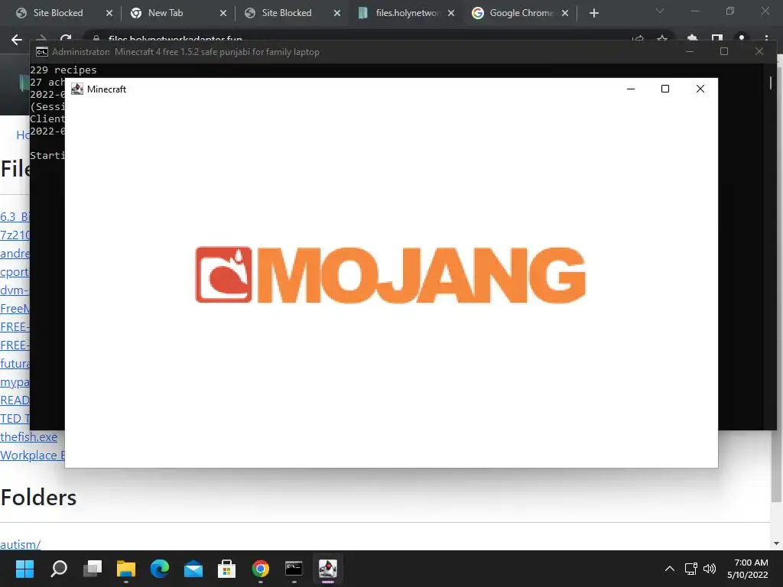Open thefish.exe file link
The width and height of the screenshot is (783, 587).
tap(28, 436)
